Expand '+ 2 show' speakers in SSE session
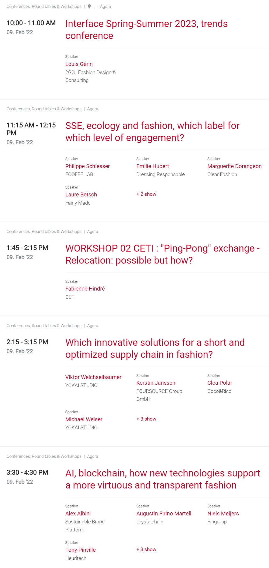Screen dimensions: 269x568 (x=146, y=194)
